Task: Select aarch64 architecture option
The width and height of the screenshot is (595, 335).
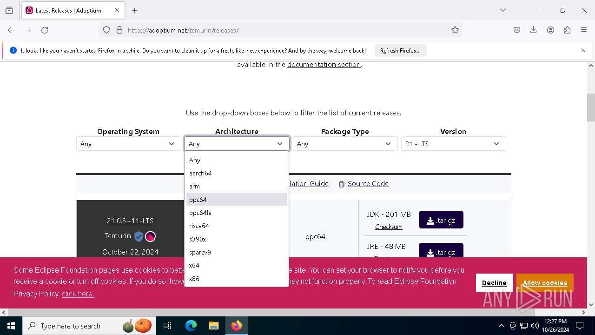Action: (237, 173)
